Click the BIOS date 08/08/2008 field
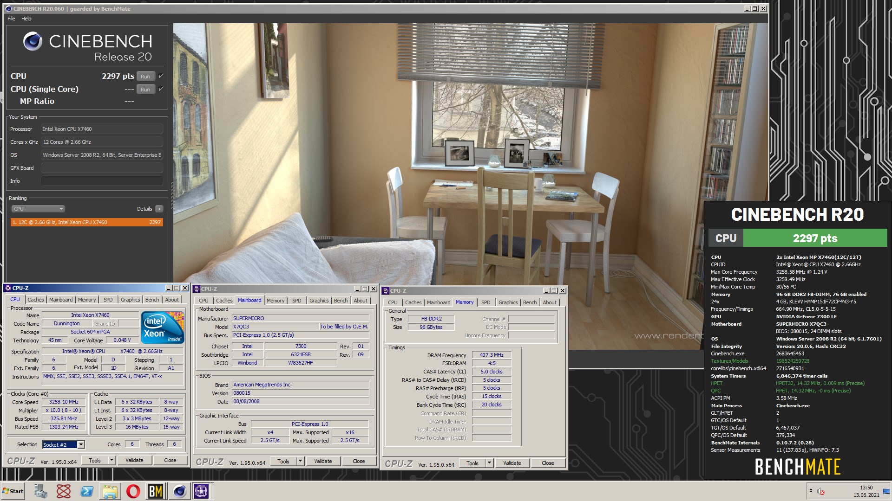Screen dimensions: 892x501 [x=301, y=401]
